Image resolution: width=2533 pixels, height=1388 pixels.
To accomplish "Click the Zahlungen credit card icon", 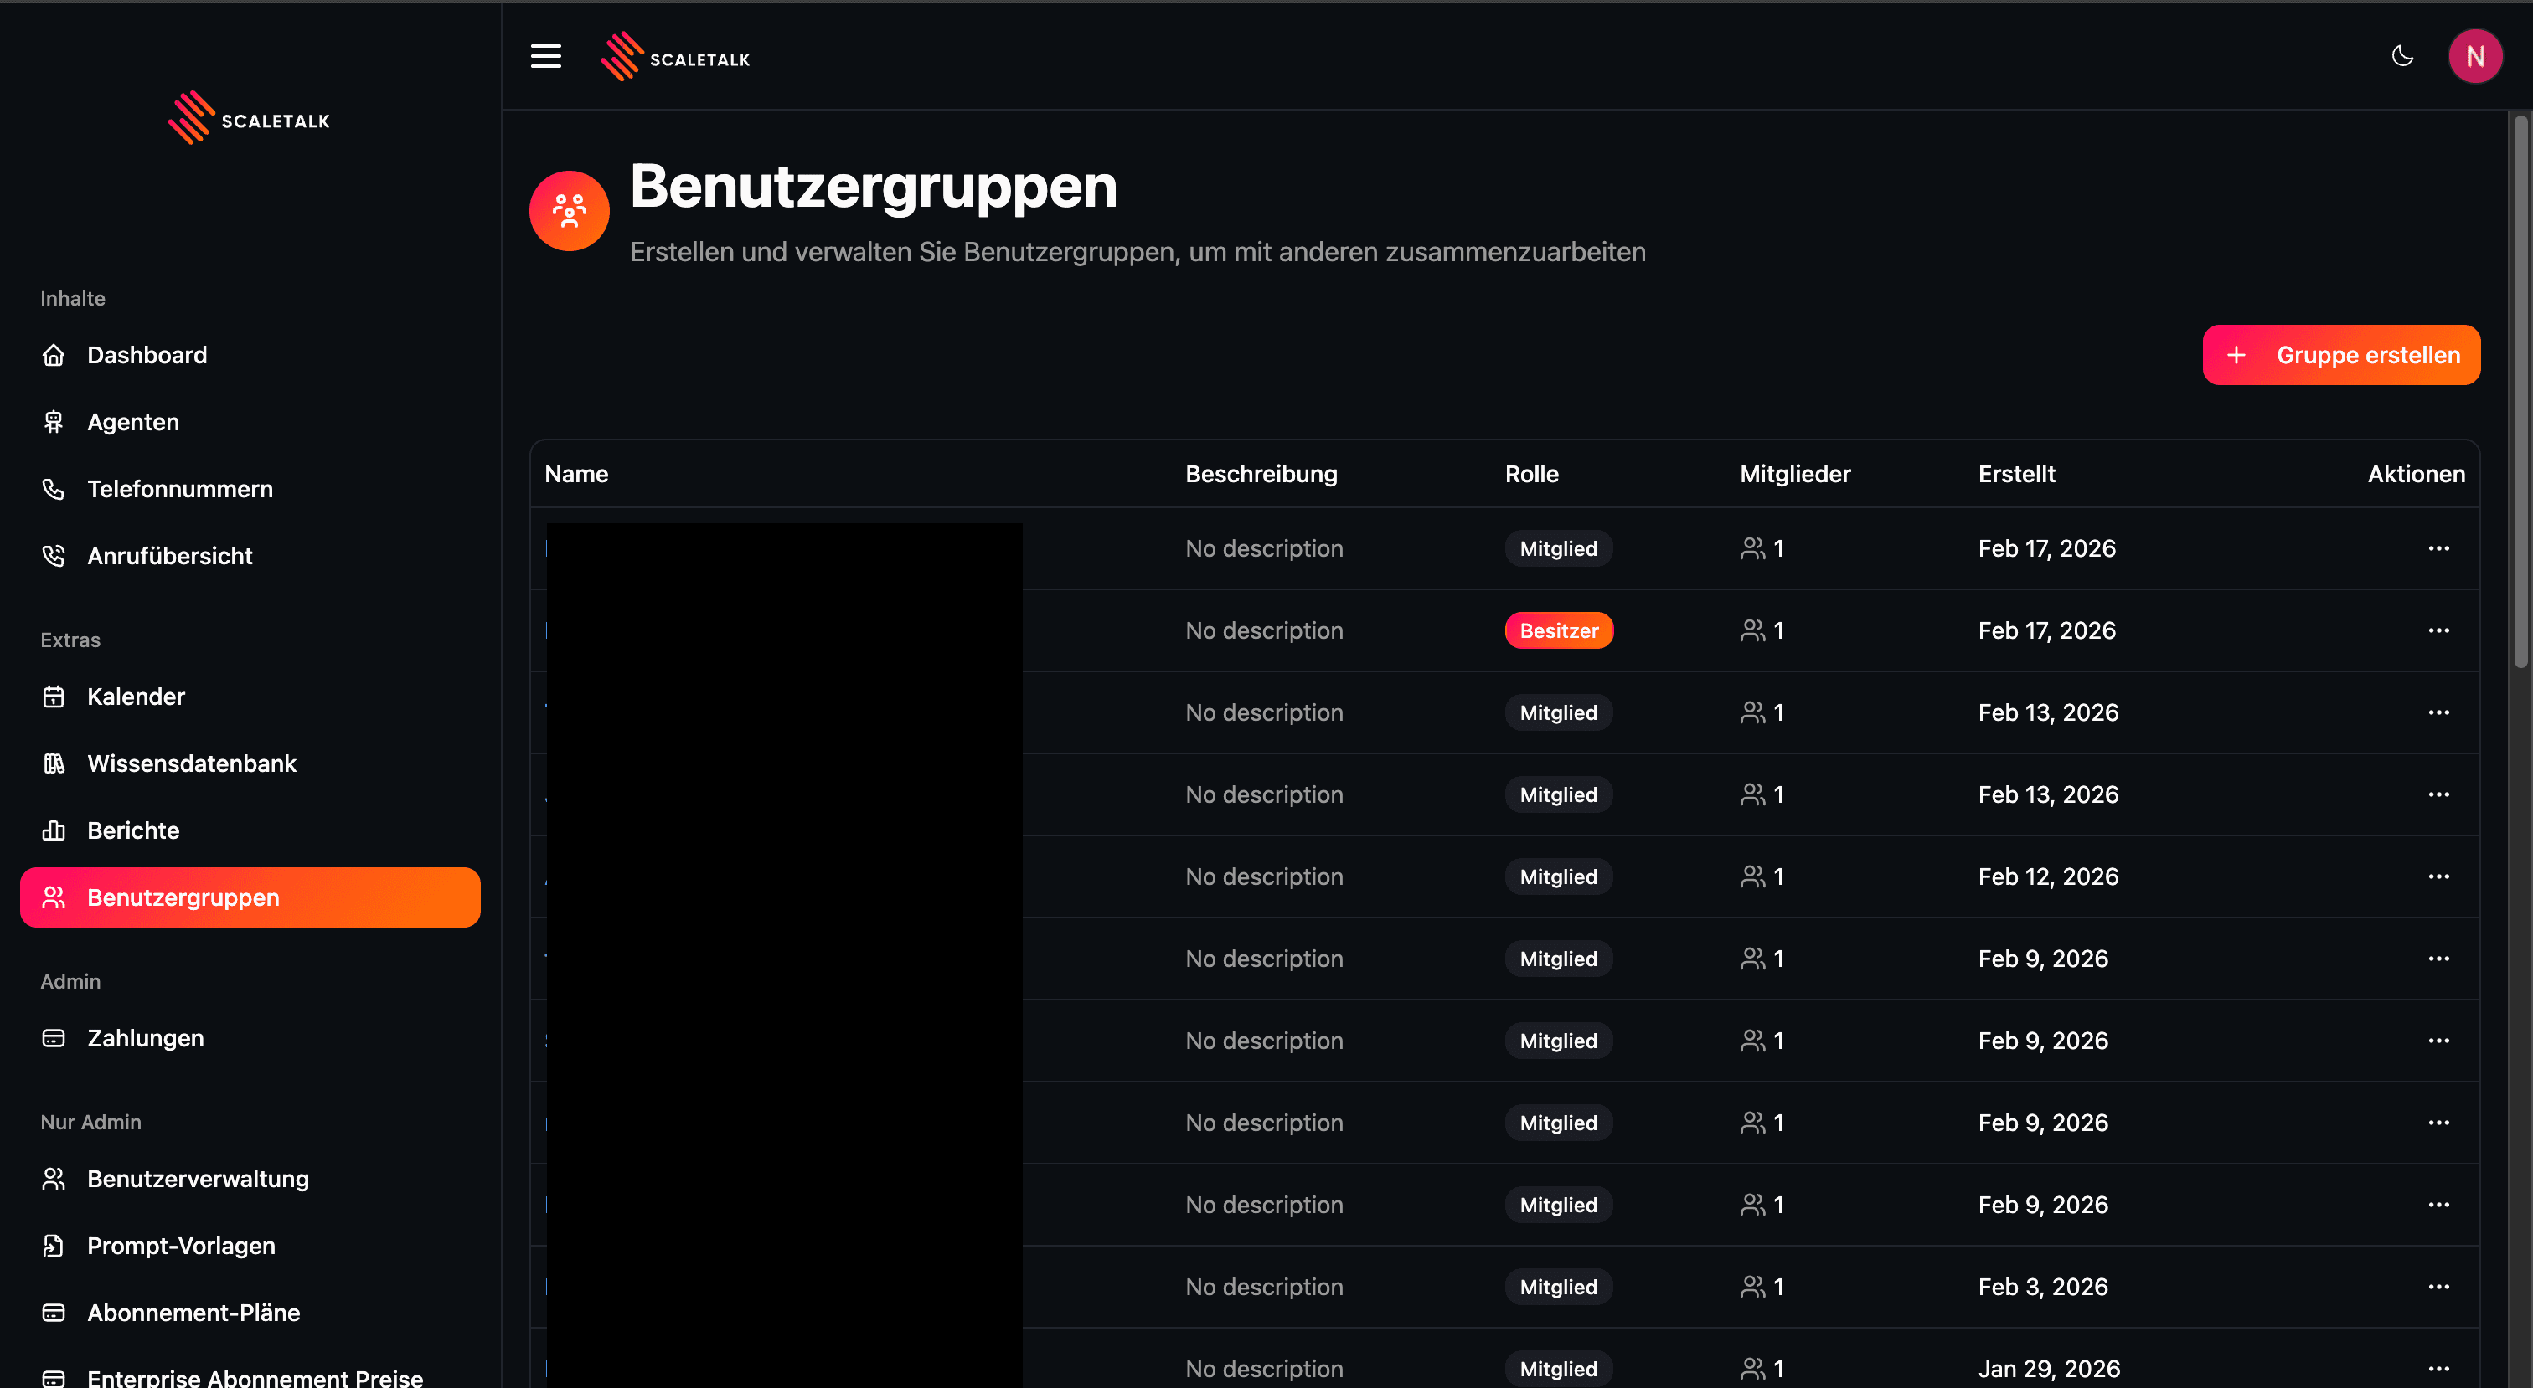I will (54, 1037).
